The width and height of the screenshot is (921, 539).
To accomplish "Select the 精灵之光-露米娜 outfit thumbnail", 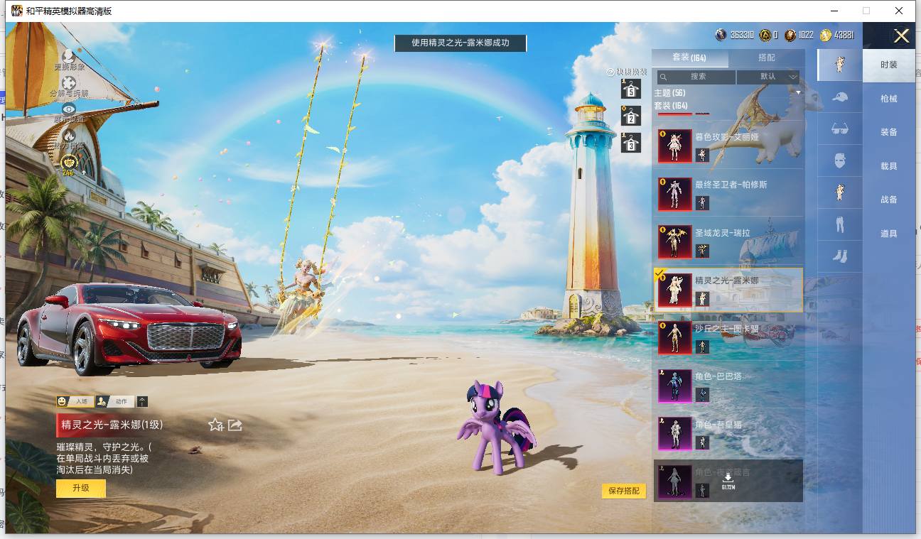I will pos(674,290).
